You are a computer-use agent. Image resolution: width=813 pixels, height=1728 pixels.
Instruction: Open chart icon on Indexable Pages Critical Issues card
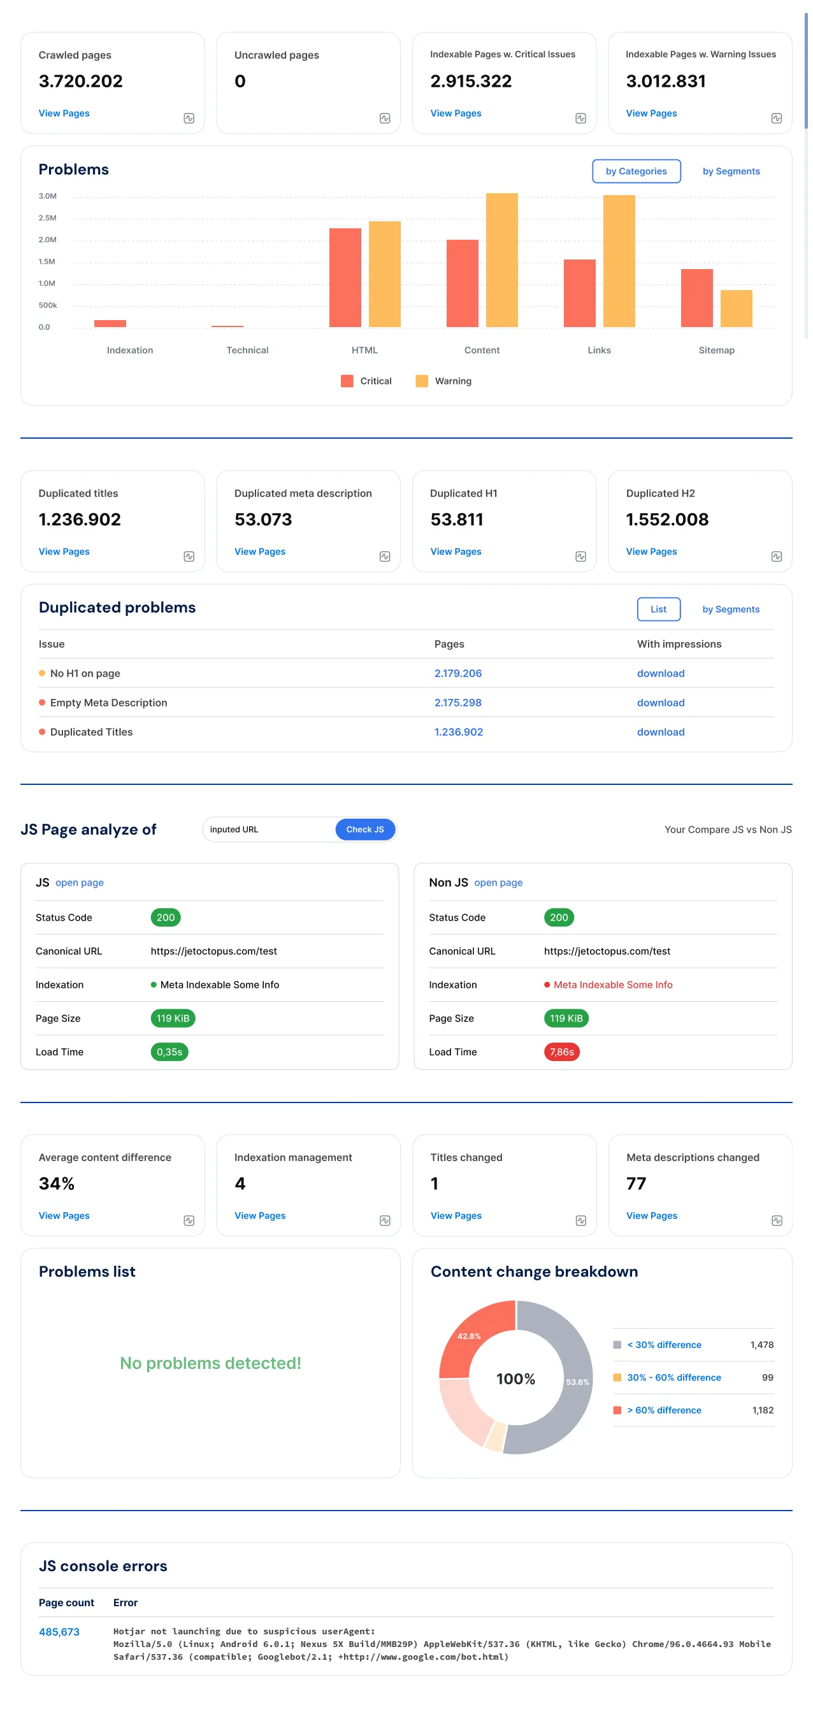(580, 119)
